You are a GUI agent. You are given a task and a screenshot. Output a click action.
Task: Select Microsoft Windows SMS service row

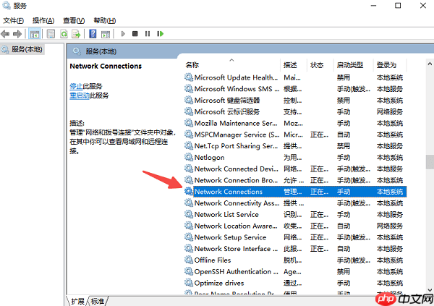[295, 89]
